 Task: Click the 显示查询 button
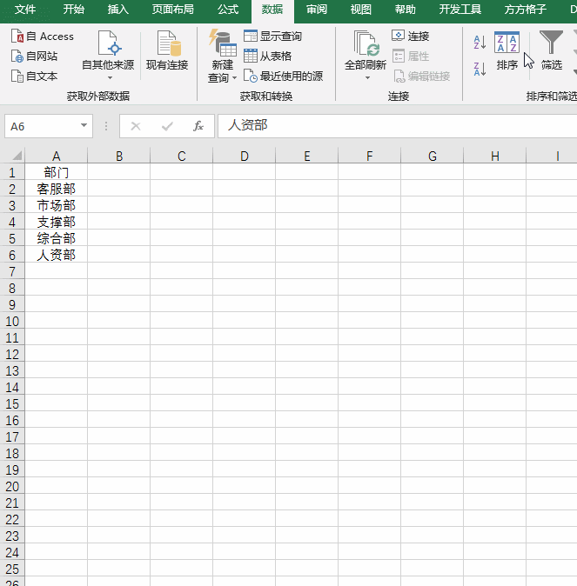click(x=272, y=37)
